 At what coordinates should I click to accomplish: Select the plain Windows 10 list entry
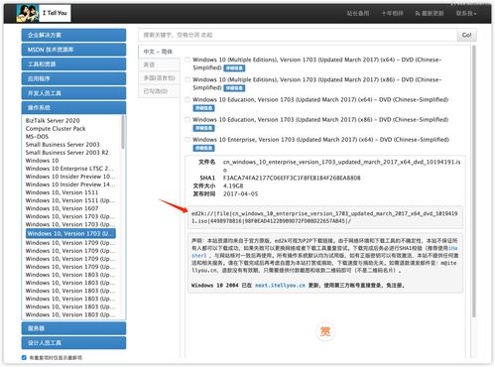(42, 161)
